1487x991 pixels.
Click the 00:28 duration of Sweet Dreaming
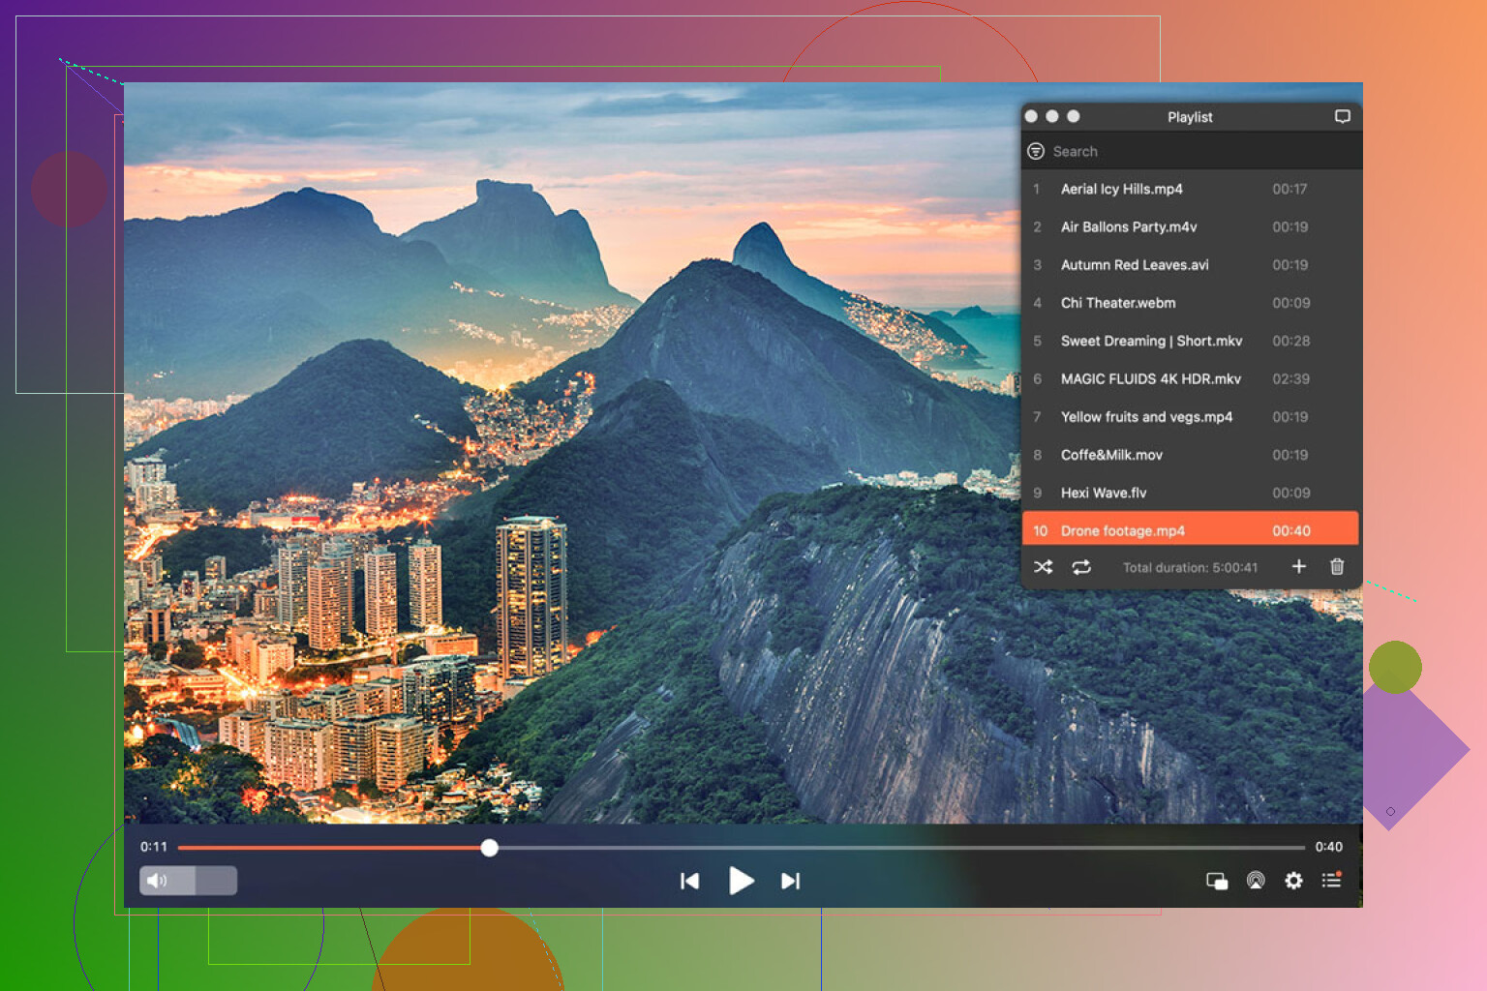point(1291,341)
